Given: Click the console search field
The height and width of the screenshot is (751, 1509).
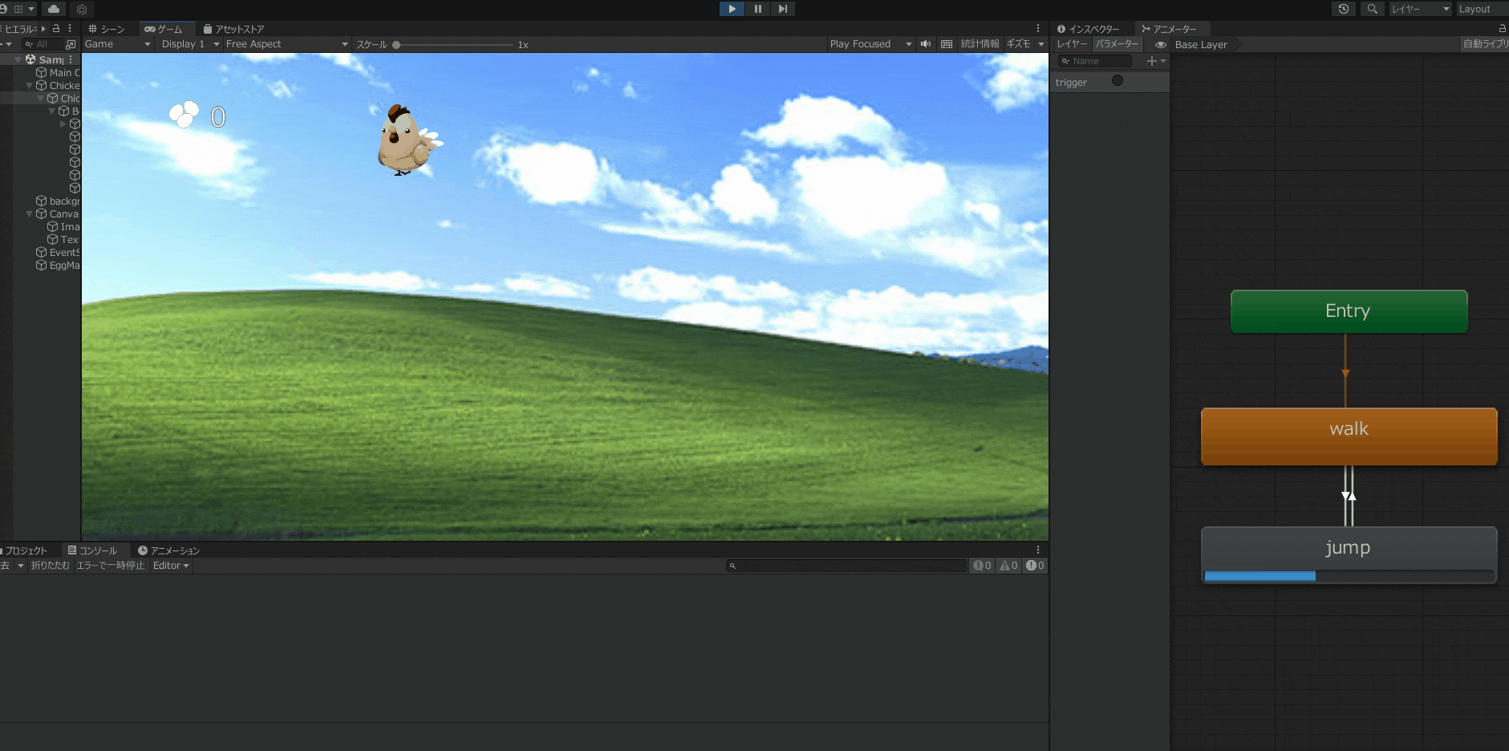Looking at the screenshot, I should pos(846,566).
